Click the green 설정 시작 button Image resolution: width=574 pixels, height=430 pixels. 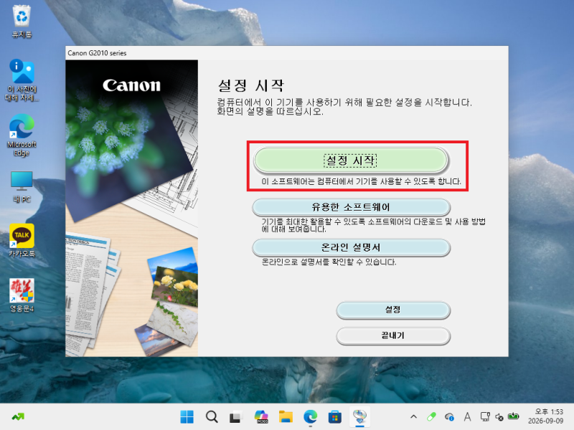[351, 160]
